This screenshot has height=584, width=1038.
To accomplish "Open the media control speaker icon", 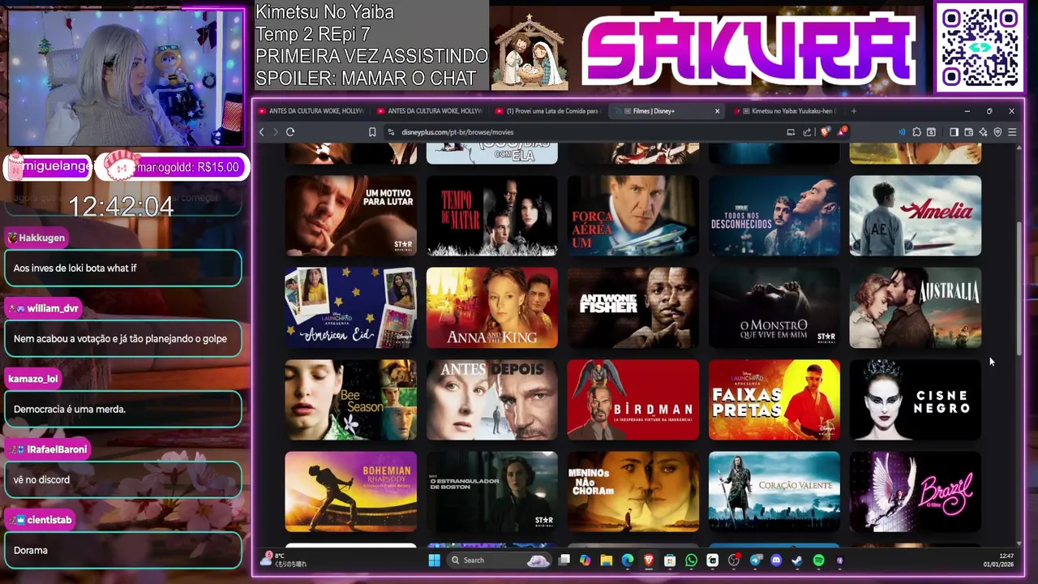I will point(902,132).
